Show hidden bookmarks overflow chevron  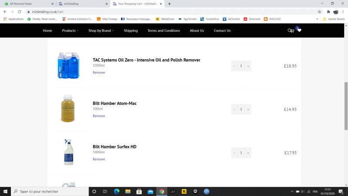[x=317, y=19]
